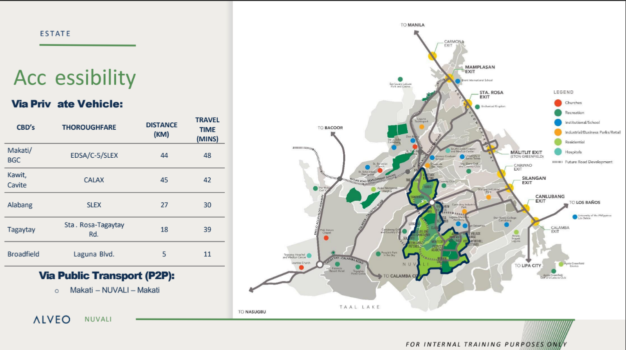The image size is (626, 350).
Task: Click the 'CALAX' thoroughfare cell
Action: click(94, 180)
